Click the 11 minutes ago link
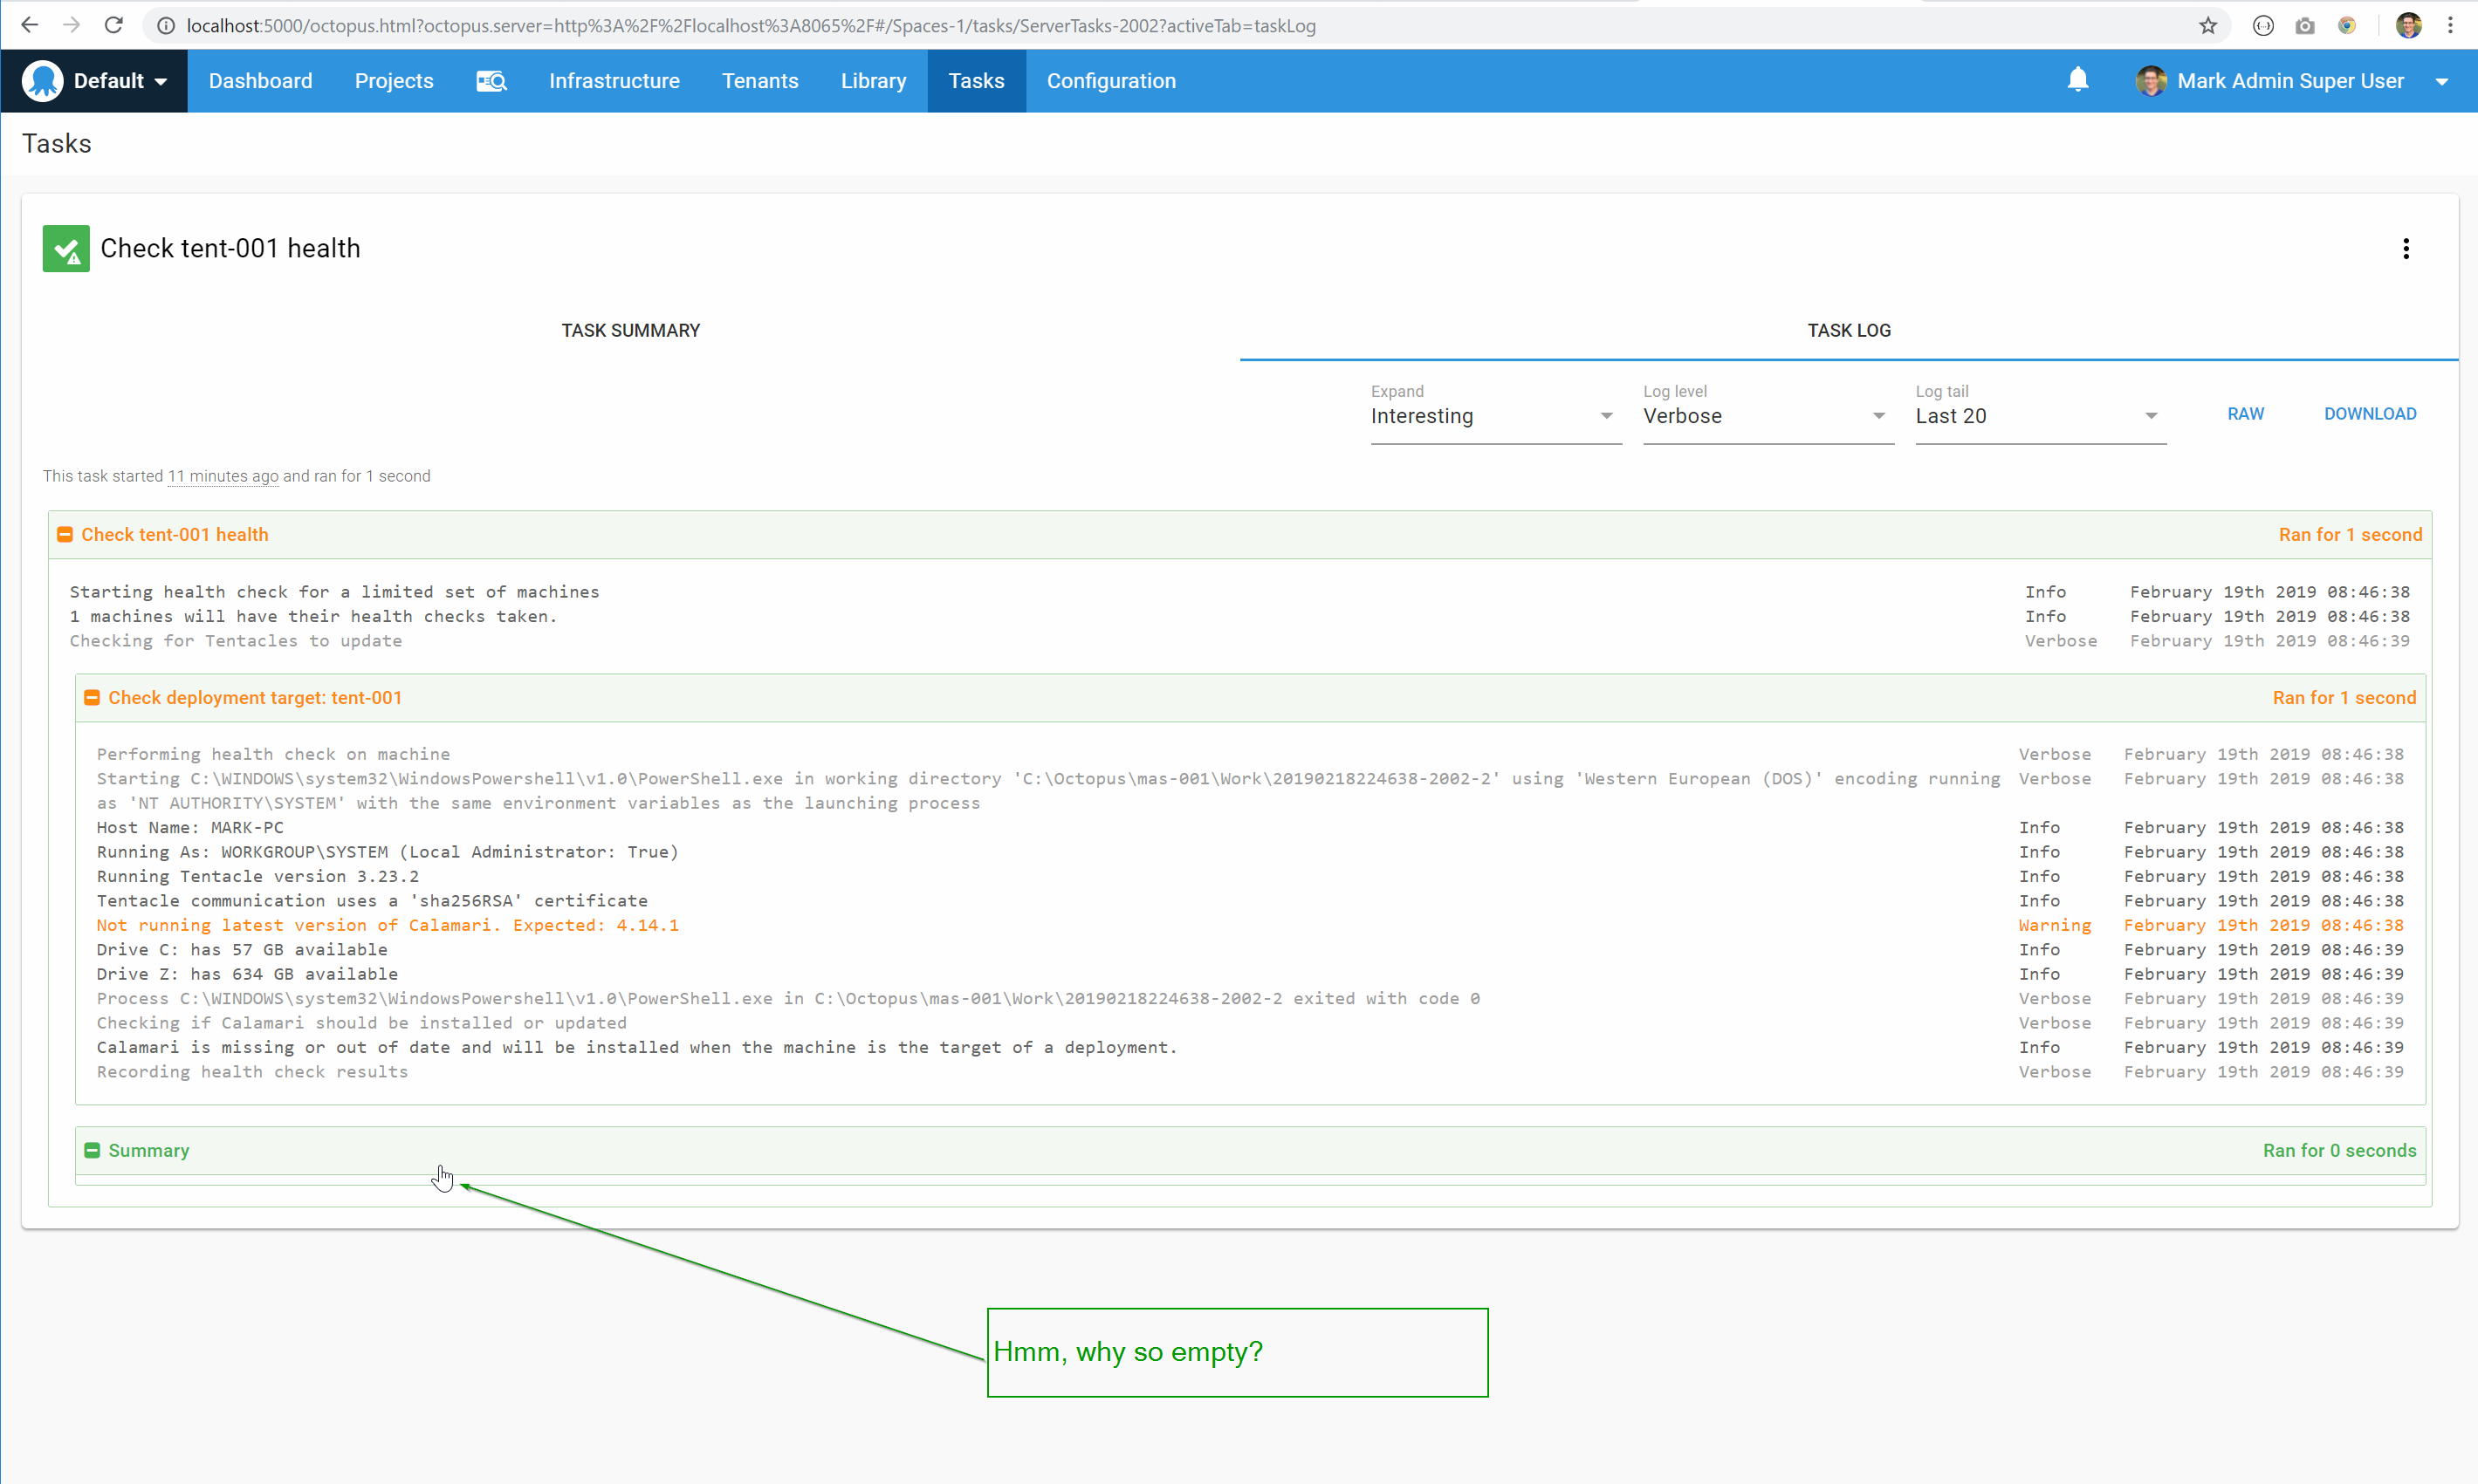The height and width of the screenshot is (1484, 2478). pyautogui.click(x=222, y=476)
